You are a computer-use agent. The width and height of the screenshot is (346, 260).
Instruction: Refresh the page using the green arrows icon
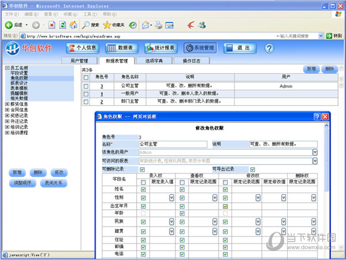coord(63,25)
